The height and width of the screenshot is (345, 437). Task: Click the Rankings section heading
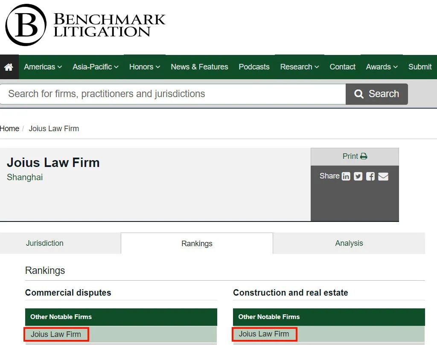point(45,270)
